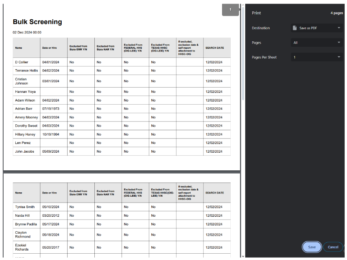The image size is (347, 260).
Task: Expand the Pages dropdown set to All
Action: [x=317, y=42]
